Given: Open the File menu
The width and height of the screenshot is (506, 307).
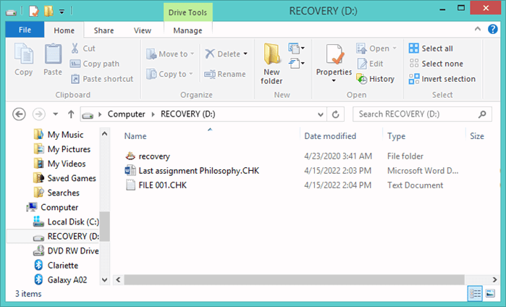Looking at the screenshot, I should [x=25, y=30].
